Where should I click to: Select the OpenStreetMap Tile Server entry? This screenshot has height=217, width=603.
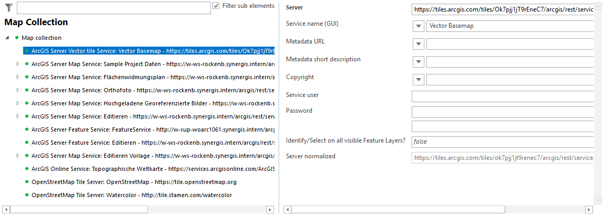(134, 182)
